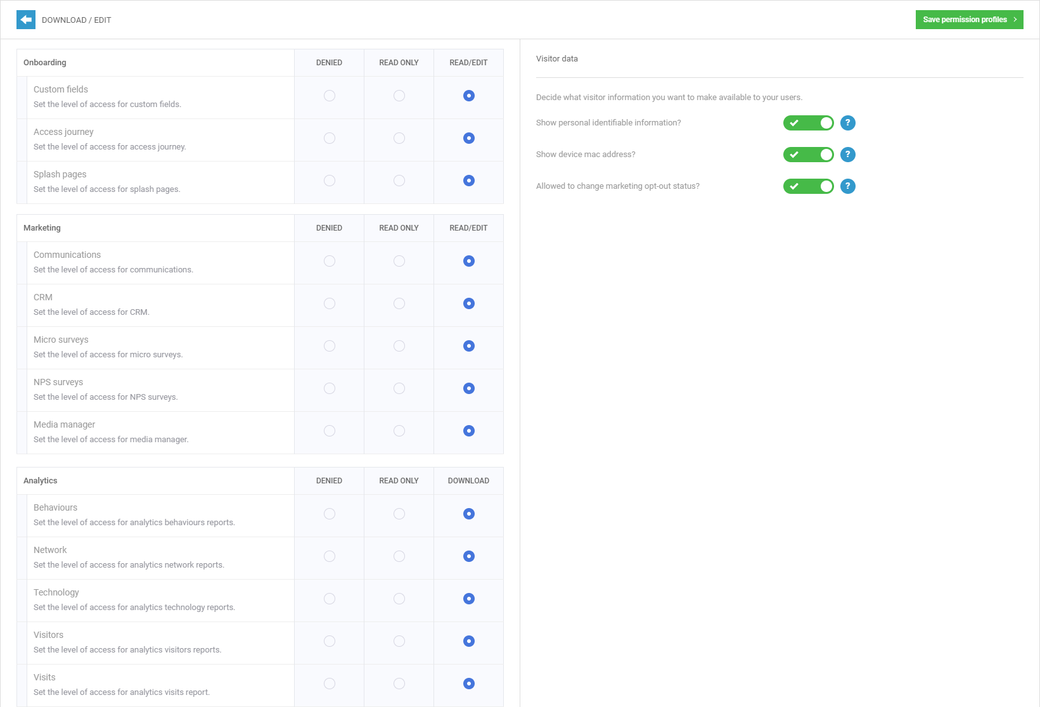Set Visits analytics to Download
The width and height of the screenshot is (1040, 707).
(469, 684)
